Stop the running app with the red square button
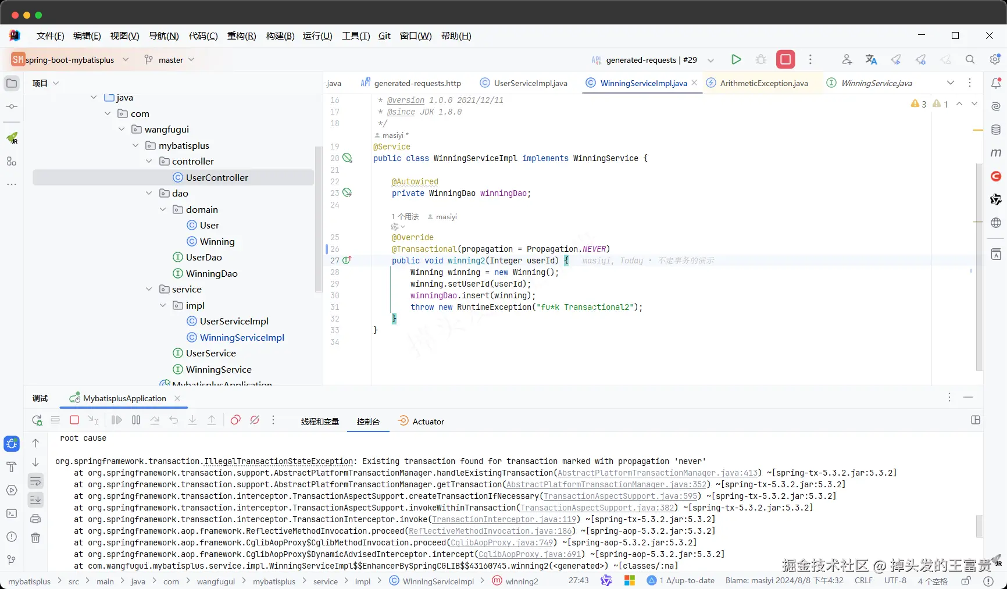The height and width of the screenshot is (589, 1007). point(785,59)
